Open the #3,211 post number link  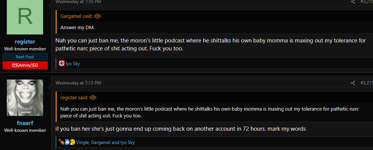coord(367,83)
